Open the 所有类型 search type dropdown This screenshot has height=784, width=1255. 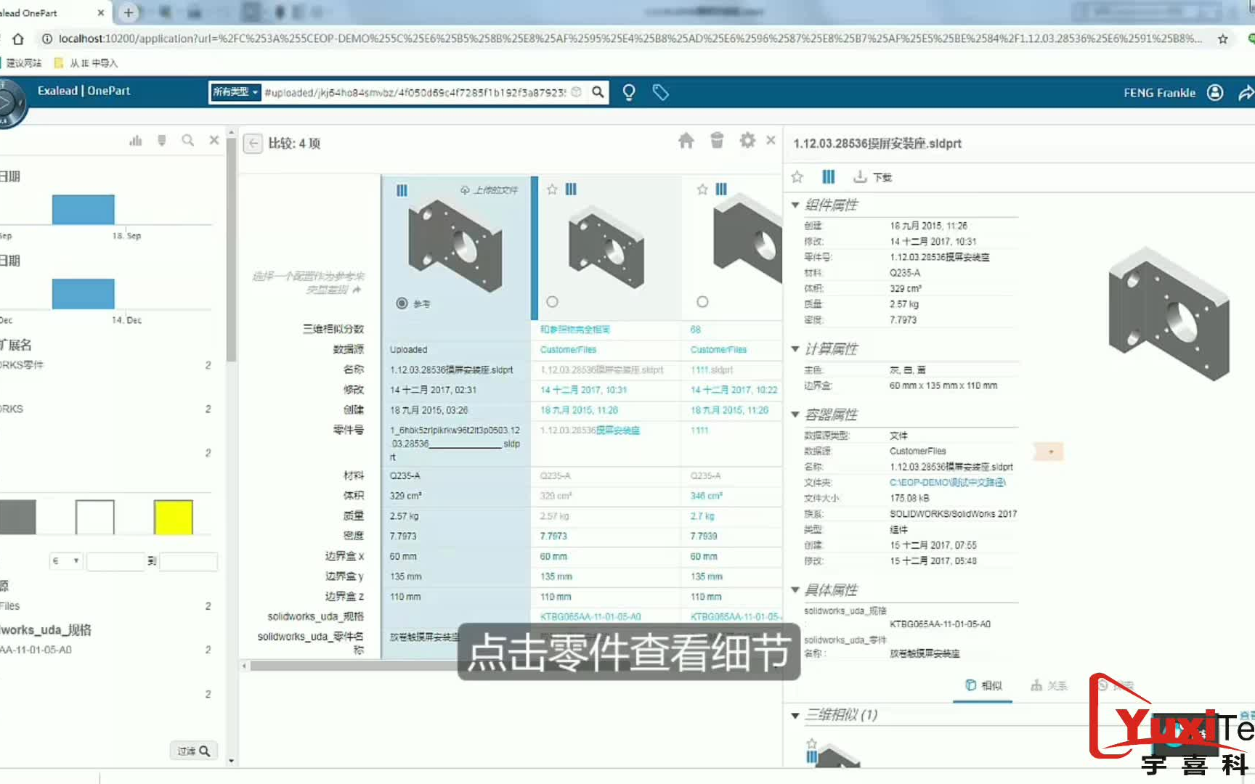(x=235, y=92)
